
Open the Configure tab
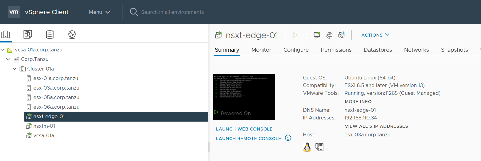pos(296,50)
